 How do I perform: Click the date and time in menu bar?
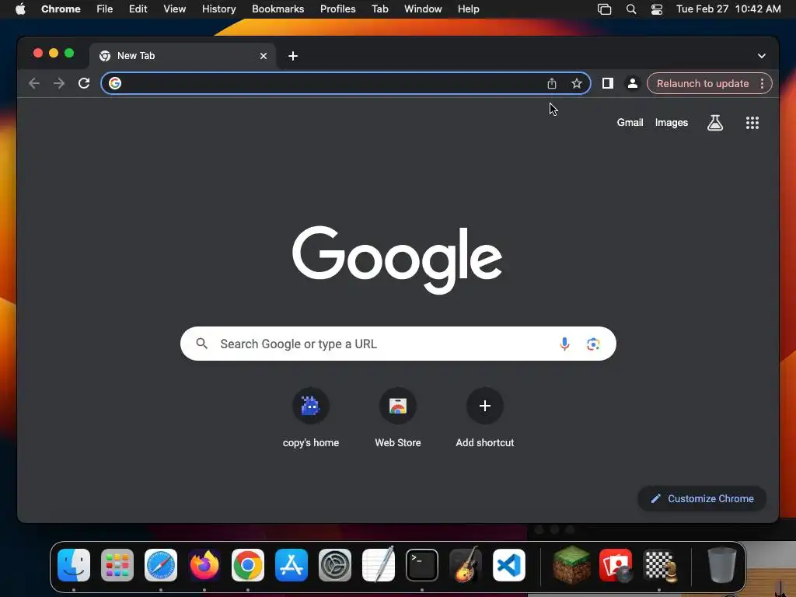coord(728,9)
